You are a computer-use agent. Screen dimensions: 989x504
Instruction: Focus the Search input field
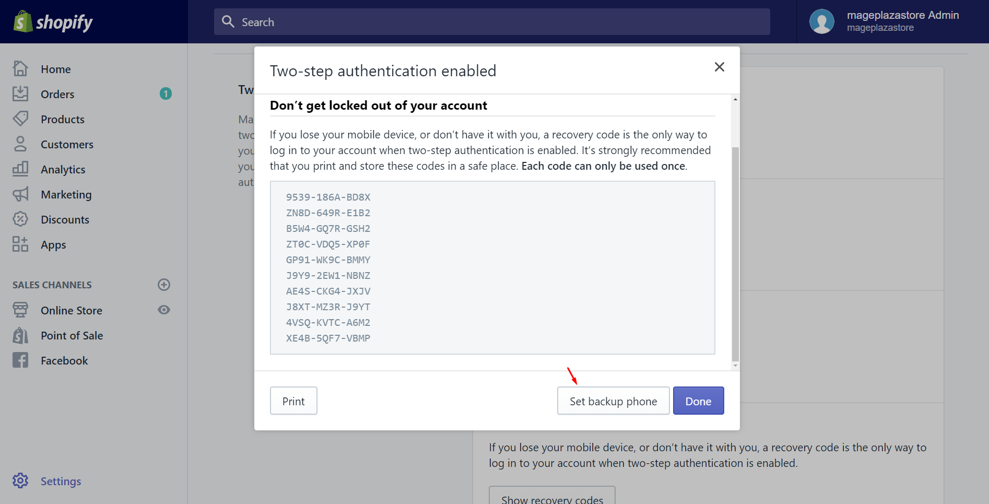(492, 21)
